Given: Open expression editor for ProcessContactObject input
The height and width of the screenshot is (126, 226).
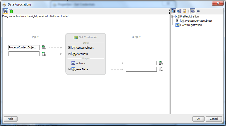Looking at the screenshot, I should point(43,47).
